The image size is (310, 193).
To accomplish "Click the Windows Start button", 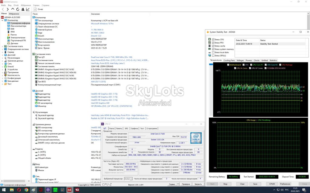I will [x=4, y=190].
